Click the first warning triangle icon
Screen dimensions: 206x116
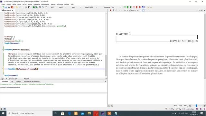point(148,7)
